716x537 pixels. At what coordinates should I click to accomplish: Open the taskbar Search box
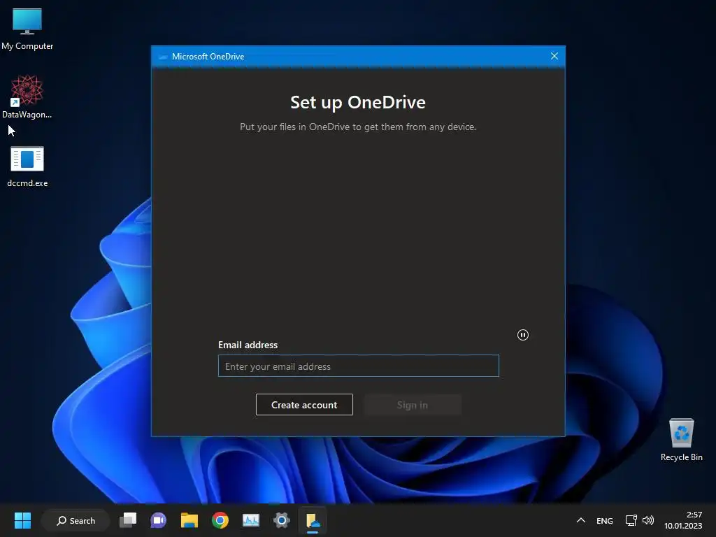(76, 520)
